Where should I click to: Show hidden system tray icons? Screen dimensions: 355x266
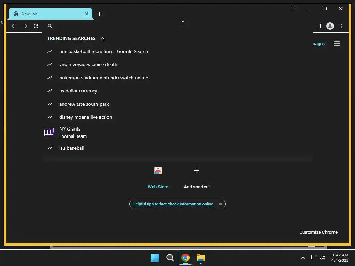point(303,258)
